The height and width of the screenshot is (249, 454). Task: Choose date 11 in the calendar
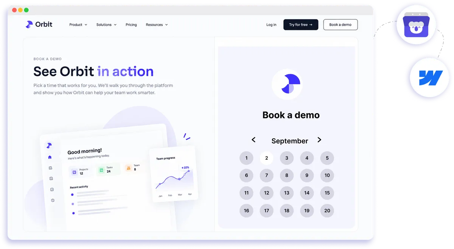(x=246, y=193)
